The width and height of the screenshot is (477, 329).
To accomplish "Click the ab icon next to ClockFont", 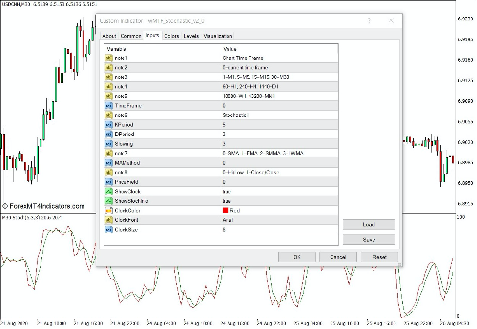I will point(108,220).
